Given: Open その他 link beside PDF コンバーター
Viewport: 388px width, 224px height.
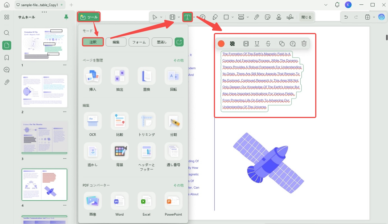Looking at the screenshot, I should click(178, 185).
